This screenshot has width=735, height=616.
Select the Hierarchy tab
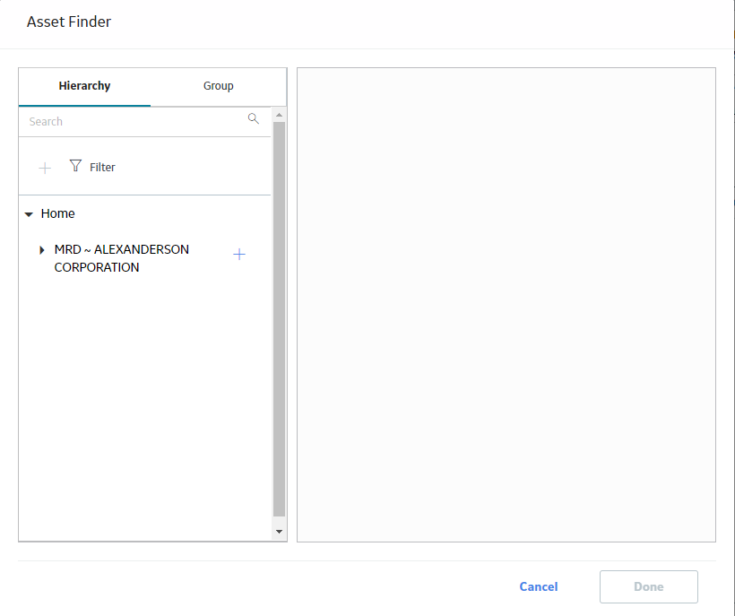pyautogui.click(x=84, y=86)
